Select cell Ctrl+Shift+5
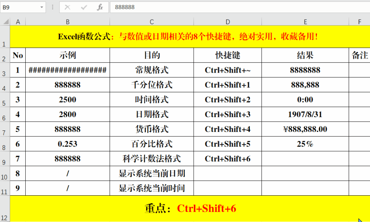 [x=228, y=144]
